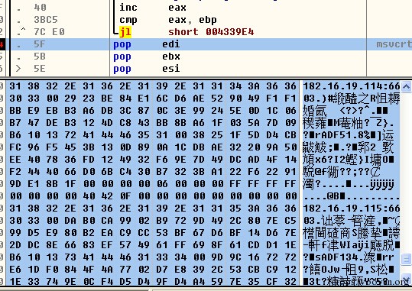
Task: Click hex byte '9D' starting the '9D E1 8B 1F' row
Action: tap(15, 184)
